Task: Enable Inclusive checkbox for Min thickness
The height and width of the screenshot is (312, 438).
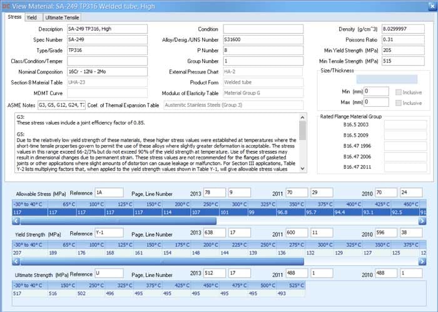Action: (x=399, y=92)
